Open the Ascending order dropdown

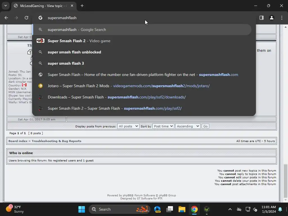pyautogui.click(x=188, y=126)
